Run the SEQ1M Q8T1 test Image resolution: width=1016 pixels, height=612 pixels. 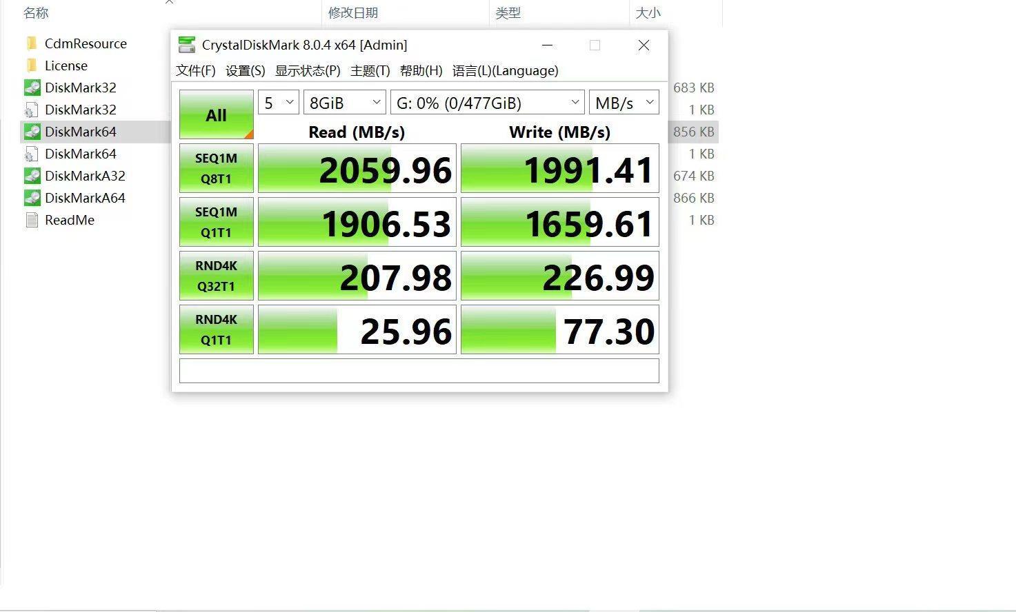(x=217, y=168)
